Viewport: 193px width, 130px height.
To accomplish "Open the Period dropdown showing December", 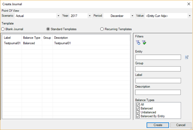I will [132, 16].
